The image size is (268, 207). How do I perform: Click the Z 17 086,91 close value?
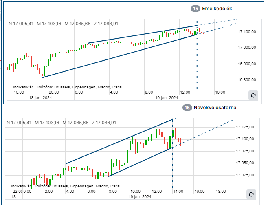coord(104,123)
